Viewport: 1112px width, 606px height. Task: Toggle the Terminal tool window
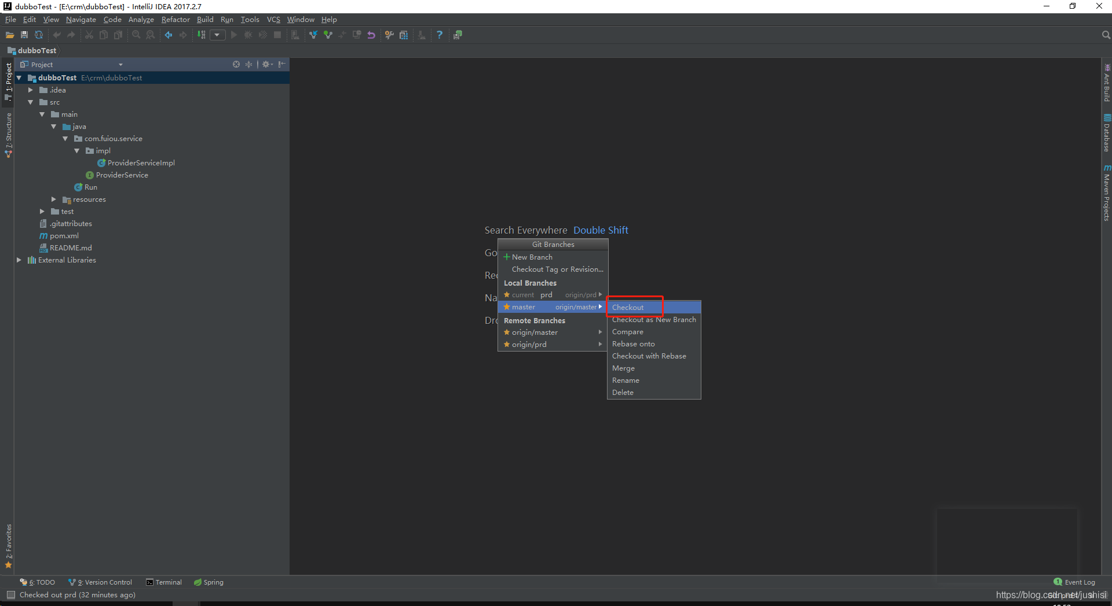point(164,582)
